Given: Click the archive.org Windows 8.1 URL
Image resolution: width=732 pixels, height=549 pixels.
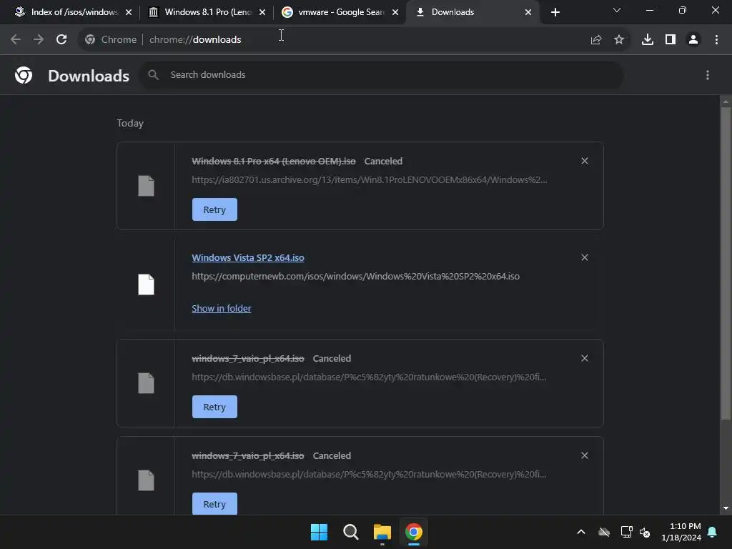Looking at the screenshot, I should [370, 179].
